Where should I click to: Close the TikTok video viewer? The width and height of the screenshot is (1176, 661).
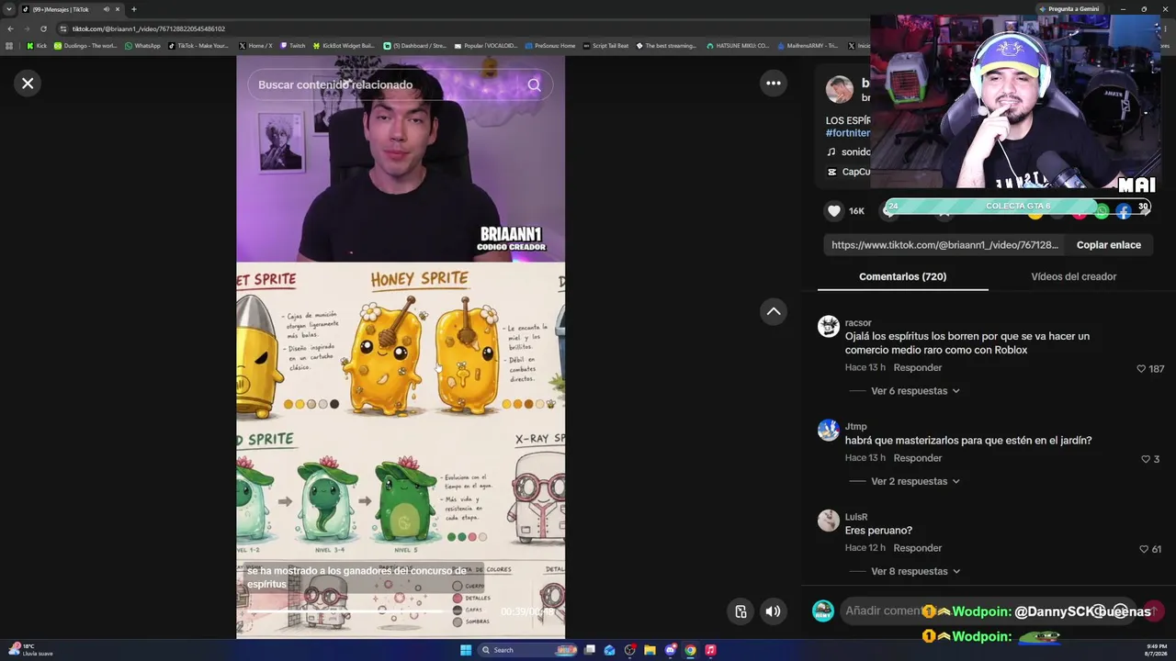tap(28, 84)
